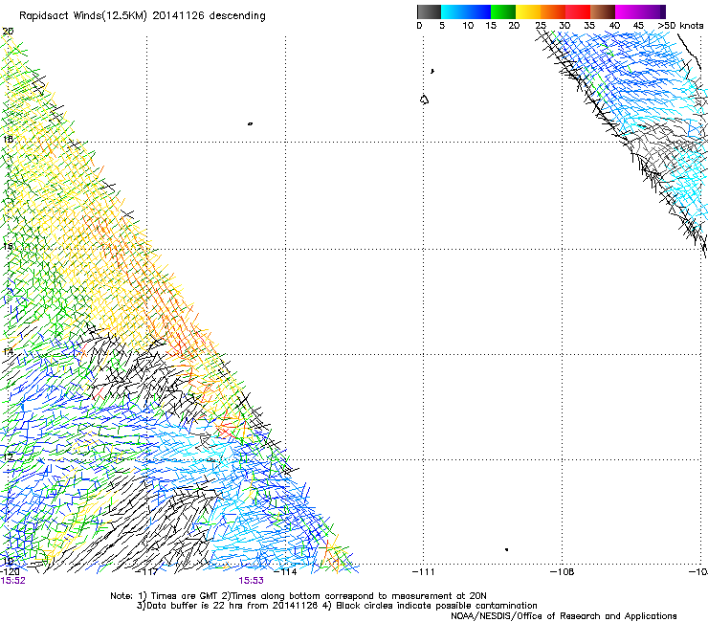Click the orange 25-30 knots color segment
The image size is (708, 622).
(553, 11)
